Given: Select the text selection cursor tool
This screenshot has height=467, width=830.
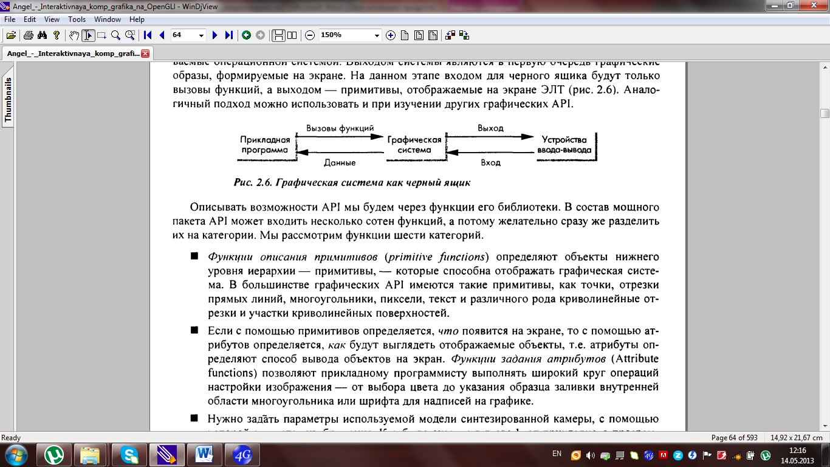Looking at the screenshot, I should (88, 35).
